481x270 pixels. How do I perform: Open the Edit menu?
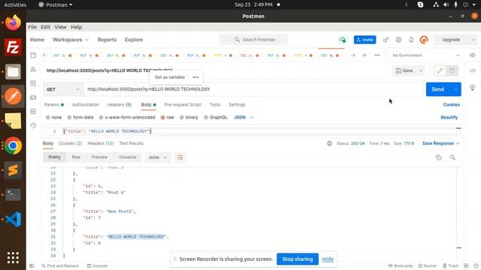(45, 27)
